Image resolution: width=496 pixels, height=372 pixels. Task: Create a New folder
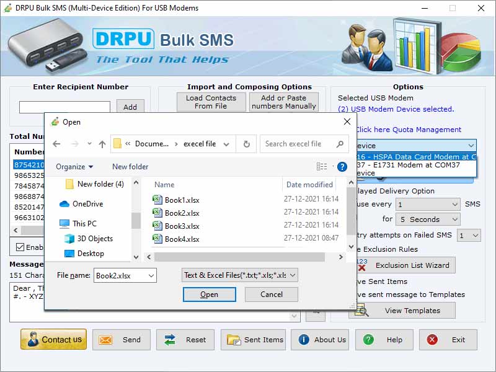click(130, 167)
